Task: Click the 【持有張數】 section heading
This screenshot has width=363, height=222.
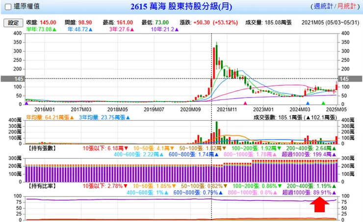Action: (42, 148)
